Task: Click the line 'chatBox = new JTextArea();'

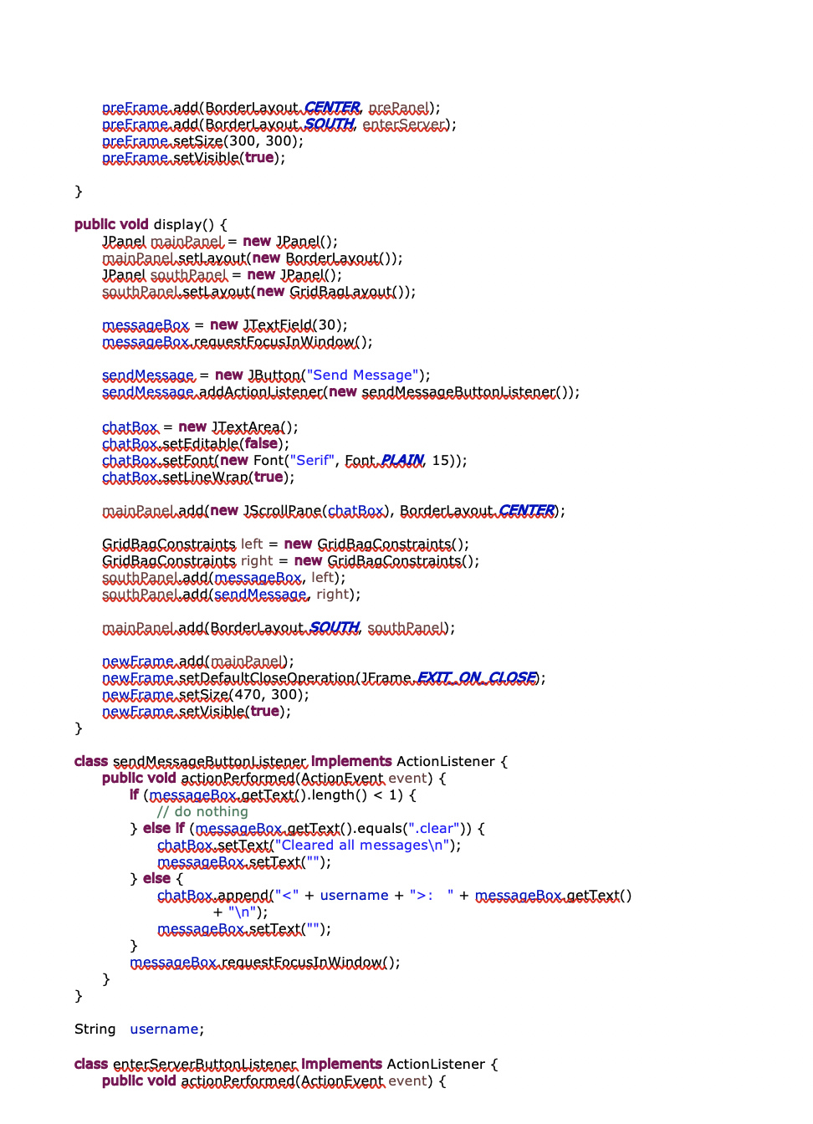Action: pos(200,427)
